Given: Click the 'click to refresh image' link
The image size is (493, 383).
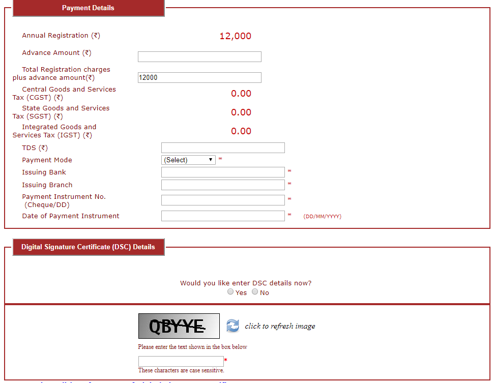Looking at the screenshot, I should click(x=280, y=326).
